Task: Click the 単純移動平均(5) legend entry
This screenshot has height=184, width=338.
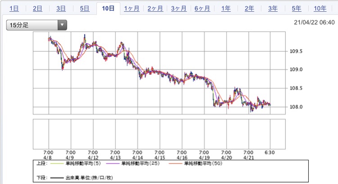Action: point(83,163)
